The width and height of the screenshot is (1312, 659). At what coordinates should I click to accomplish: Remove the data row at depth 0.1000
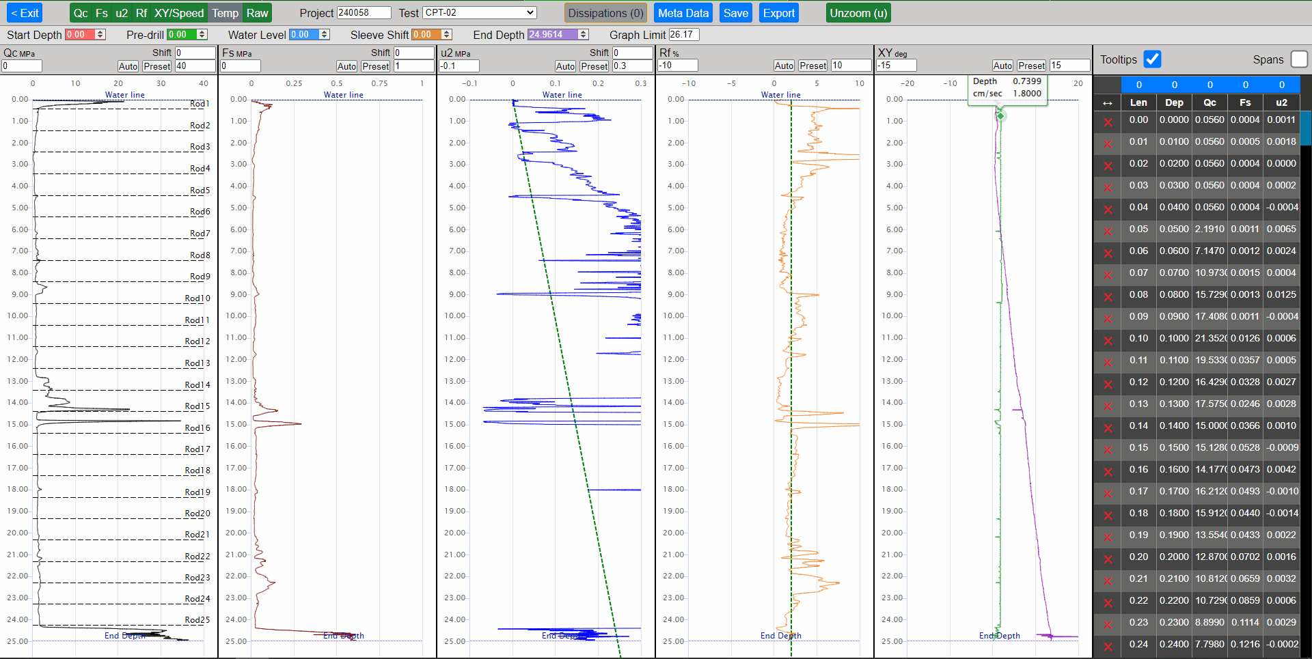pyautogui.click(x=1108, y=340)
